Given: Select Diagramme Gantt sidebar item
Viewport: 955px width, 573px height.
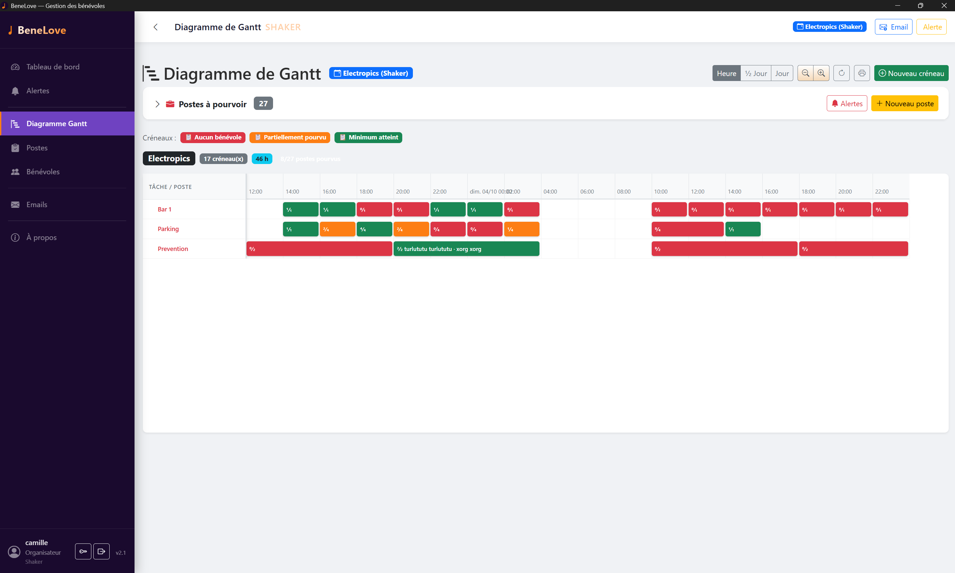Looking at the screenshot, I should pos(67,123).
